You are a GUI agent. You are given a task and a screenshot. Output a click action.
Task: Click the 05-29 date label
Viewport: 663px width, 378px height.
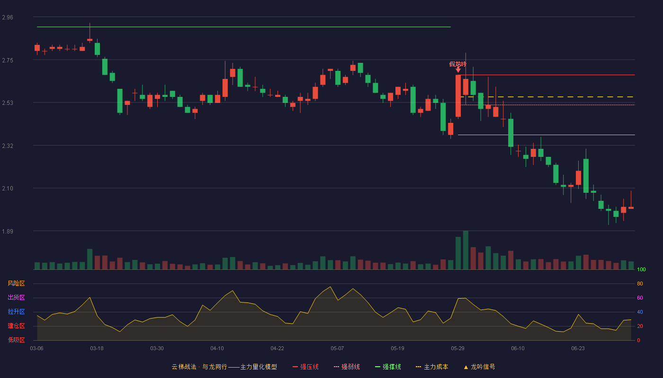457,348
